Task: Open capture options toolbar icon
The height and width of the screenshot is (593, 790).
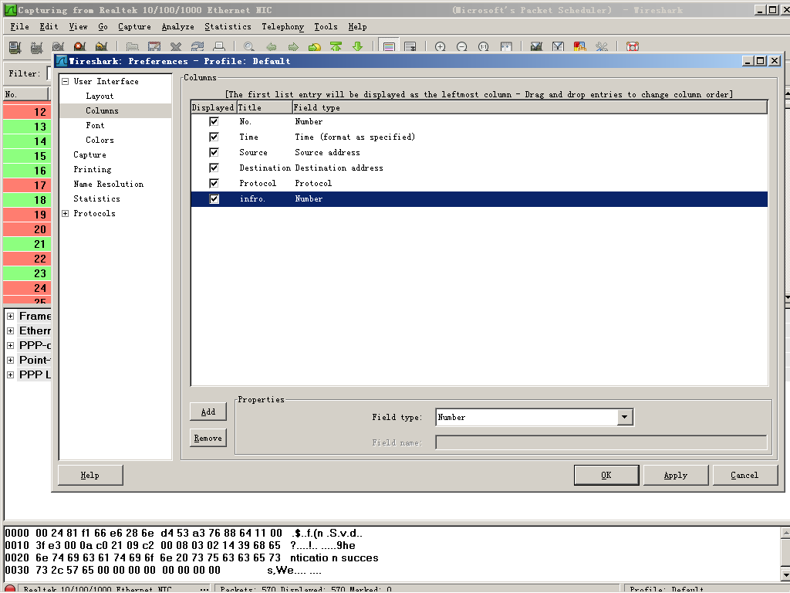Action: [36, 47]
